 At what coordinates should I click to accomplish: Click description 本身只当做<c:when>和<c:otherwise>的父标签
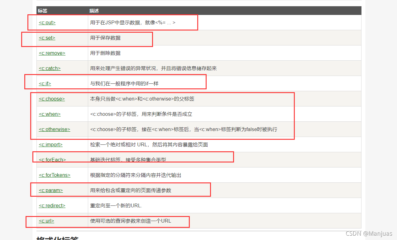(142, 99)
